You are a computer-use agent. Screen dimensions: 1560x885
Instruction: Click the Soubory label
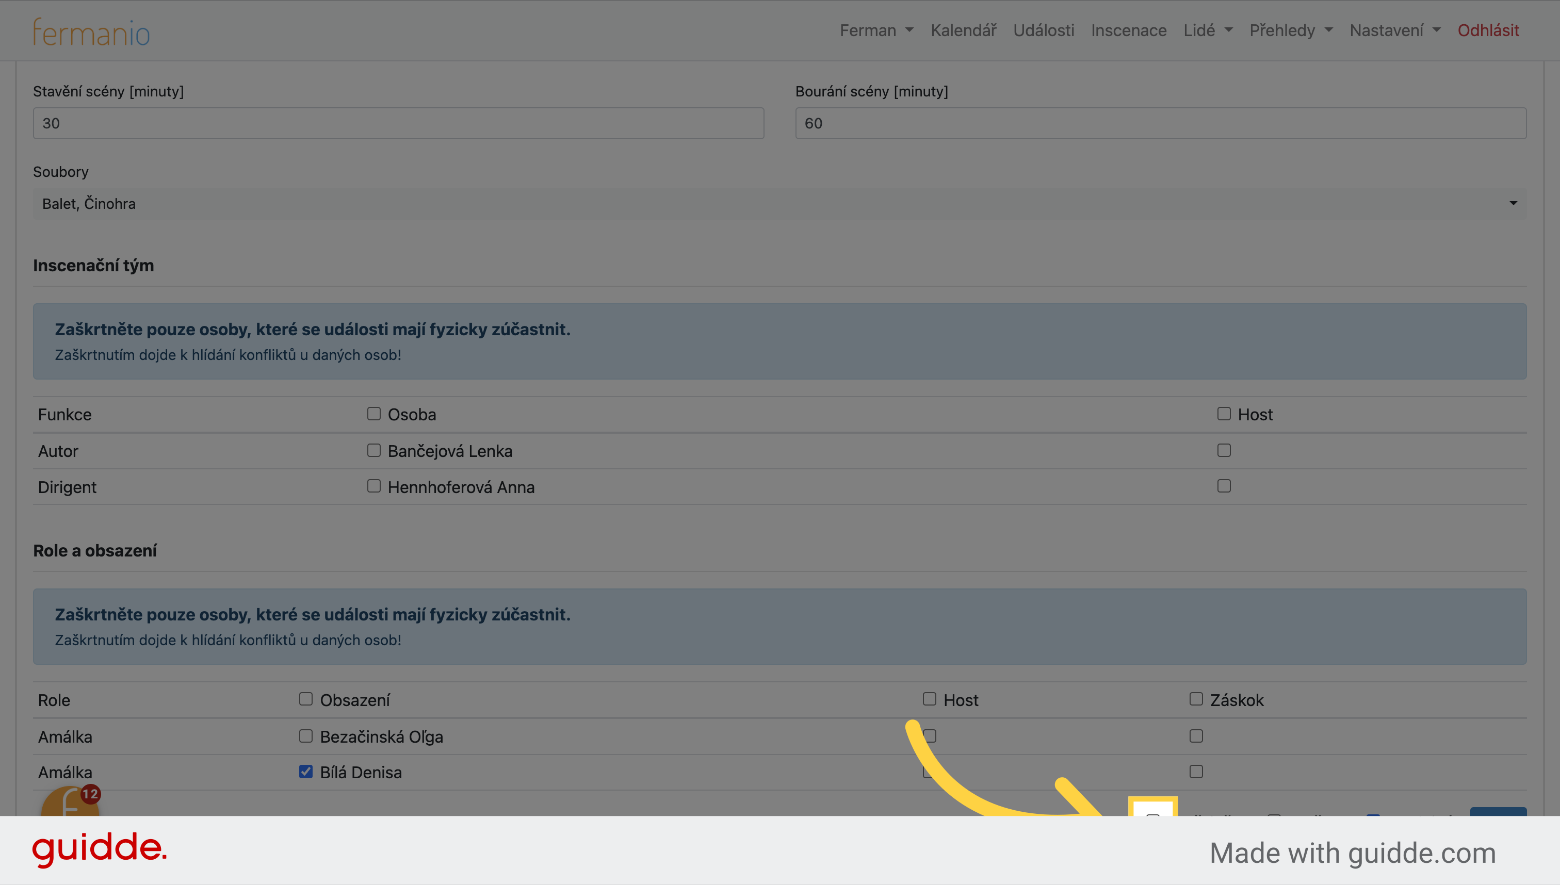coord(61,172)
